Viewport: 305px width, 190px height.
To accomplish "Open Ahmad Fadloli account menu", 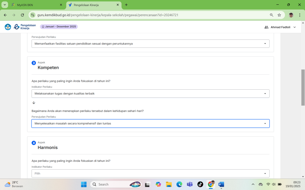I will [x=280, y=27].
